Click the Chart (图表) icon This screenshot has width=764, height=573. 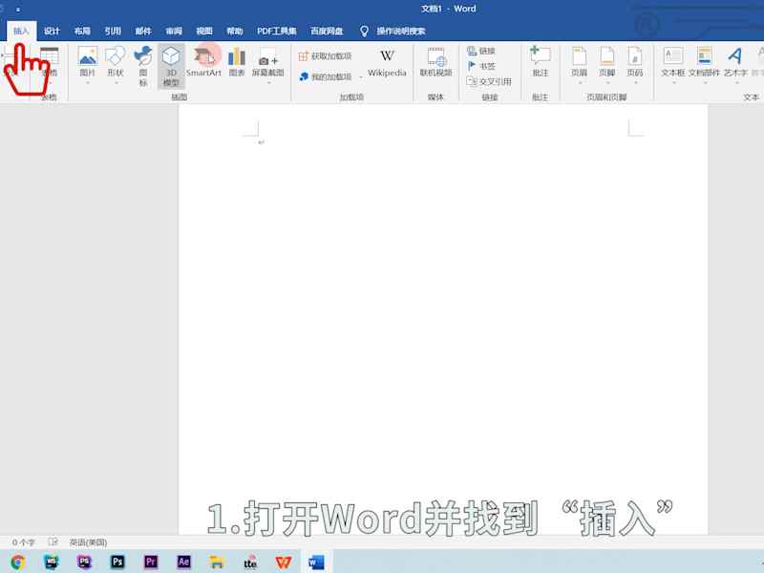click(237, 63)
